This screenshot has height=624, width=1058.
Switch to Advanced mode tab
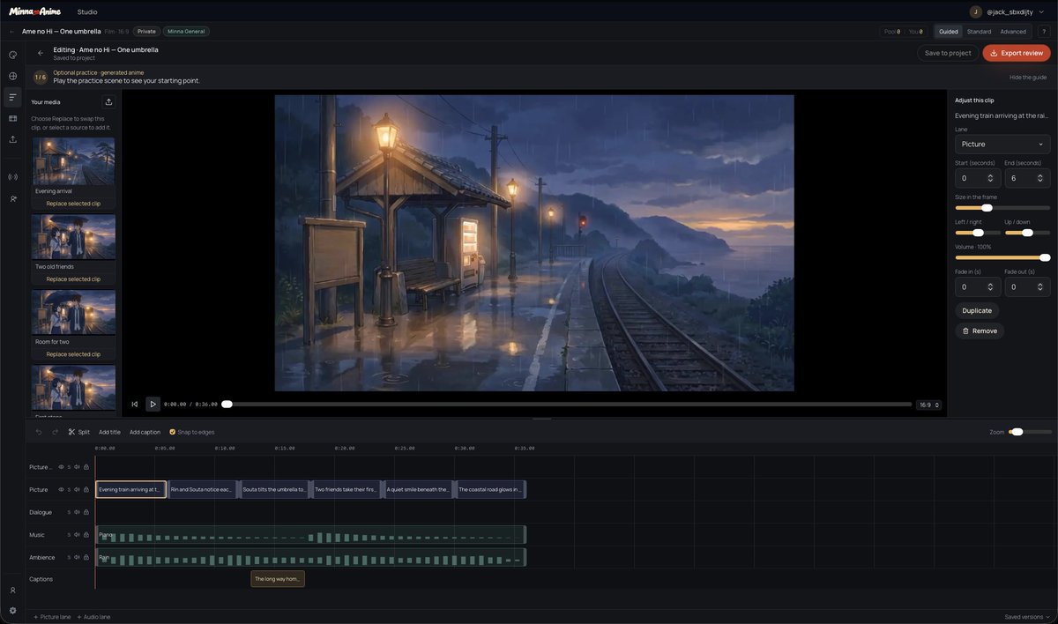tap(1013, 32)
